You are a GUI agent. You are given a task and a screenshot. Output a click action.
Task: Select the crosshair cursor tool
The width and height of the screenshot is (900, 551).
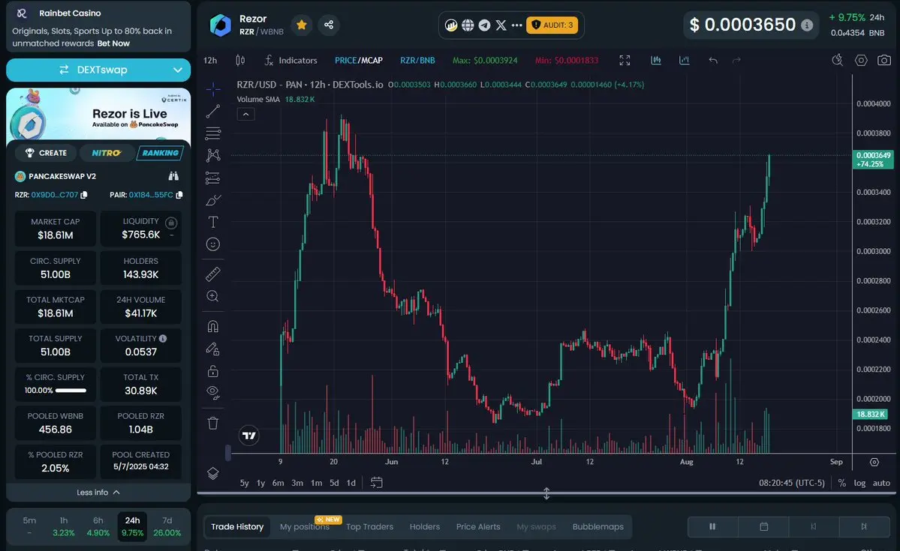213,89
